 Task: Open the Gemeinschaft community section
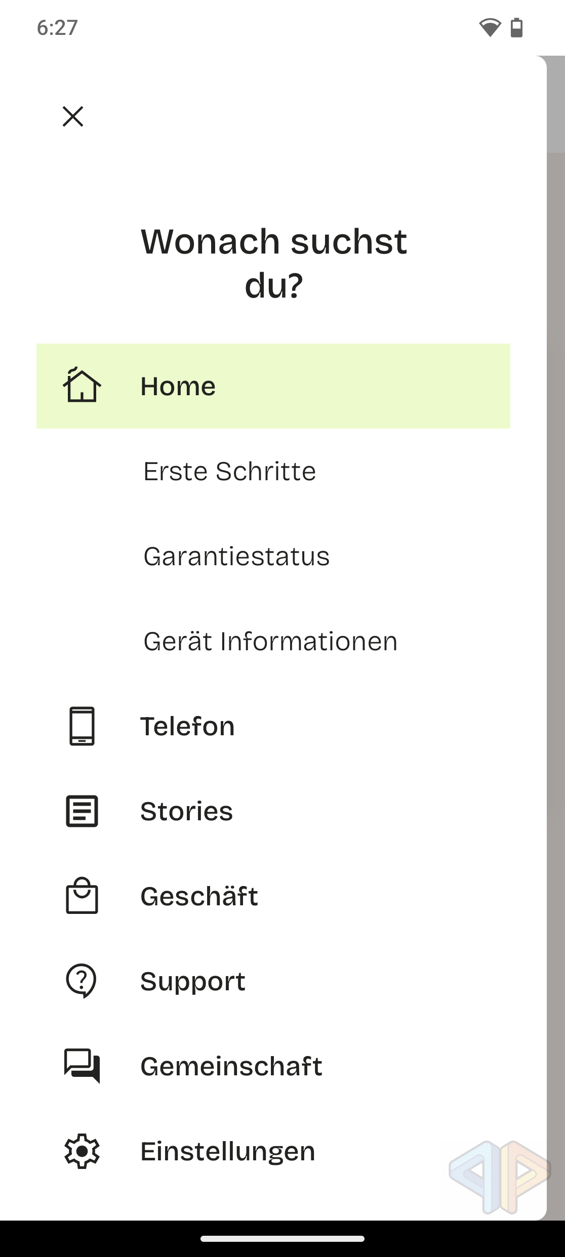[231, 1066]
